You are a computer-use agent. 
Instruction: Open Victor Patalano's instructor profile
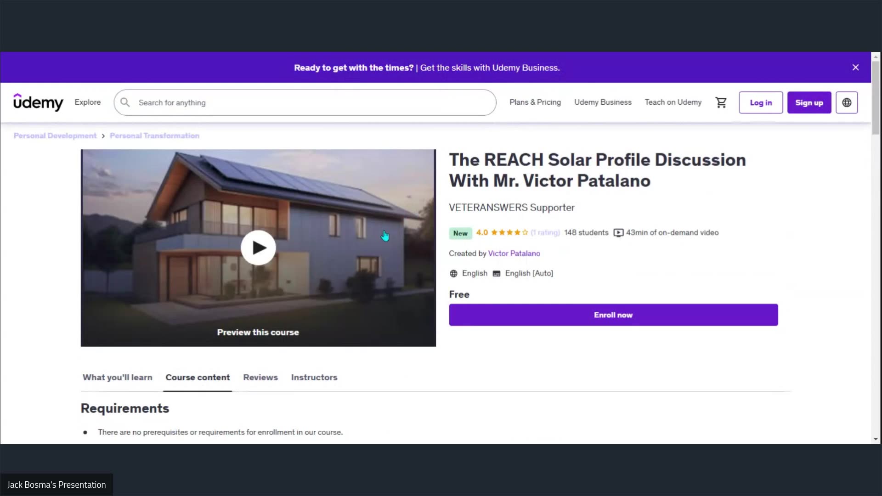coord(514,253)
